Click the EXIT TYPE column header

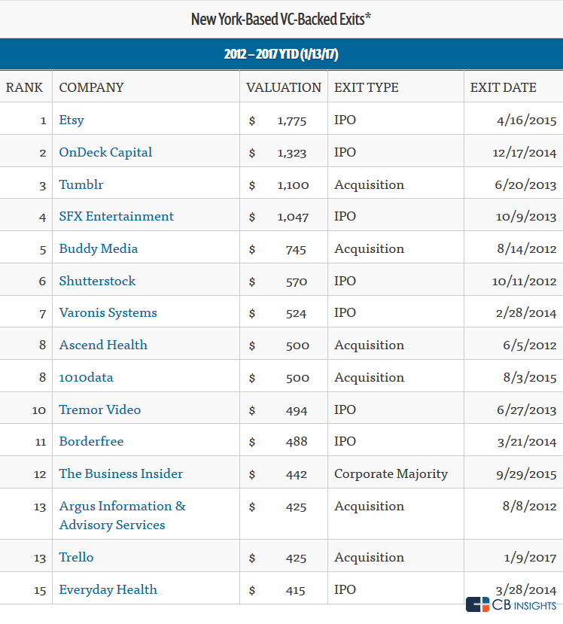click(x=366, y=87)
